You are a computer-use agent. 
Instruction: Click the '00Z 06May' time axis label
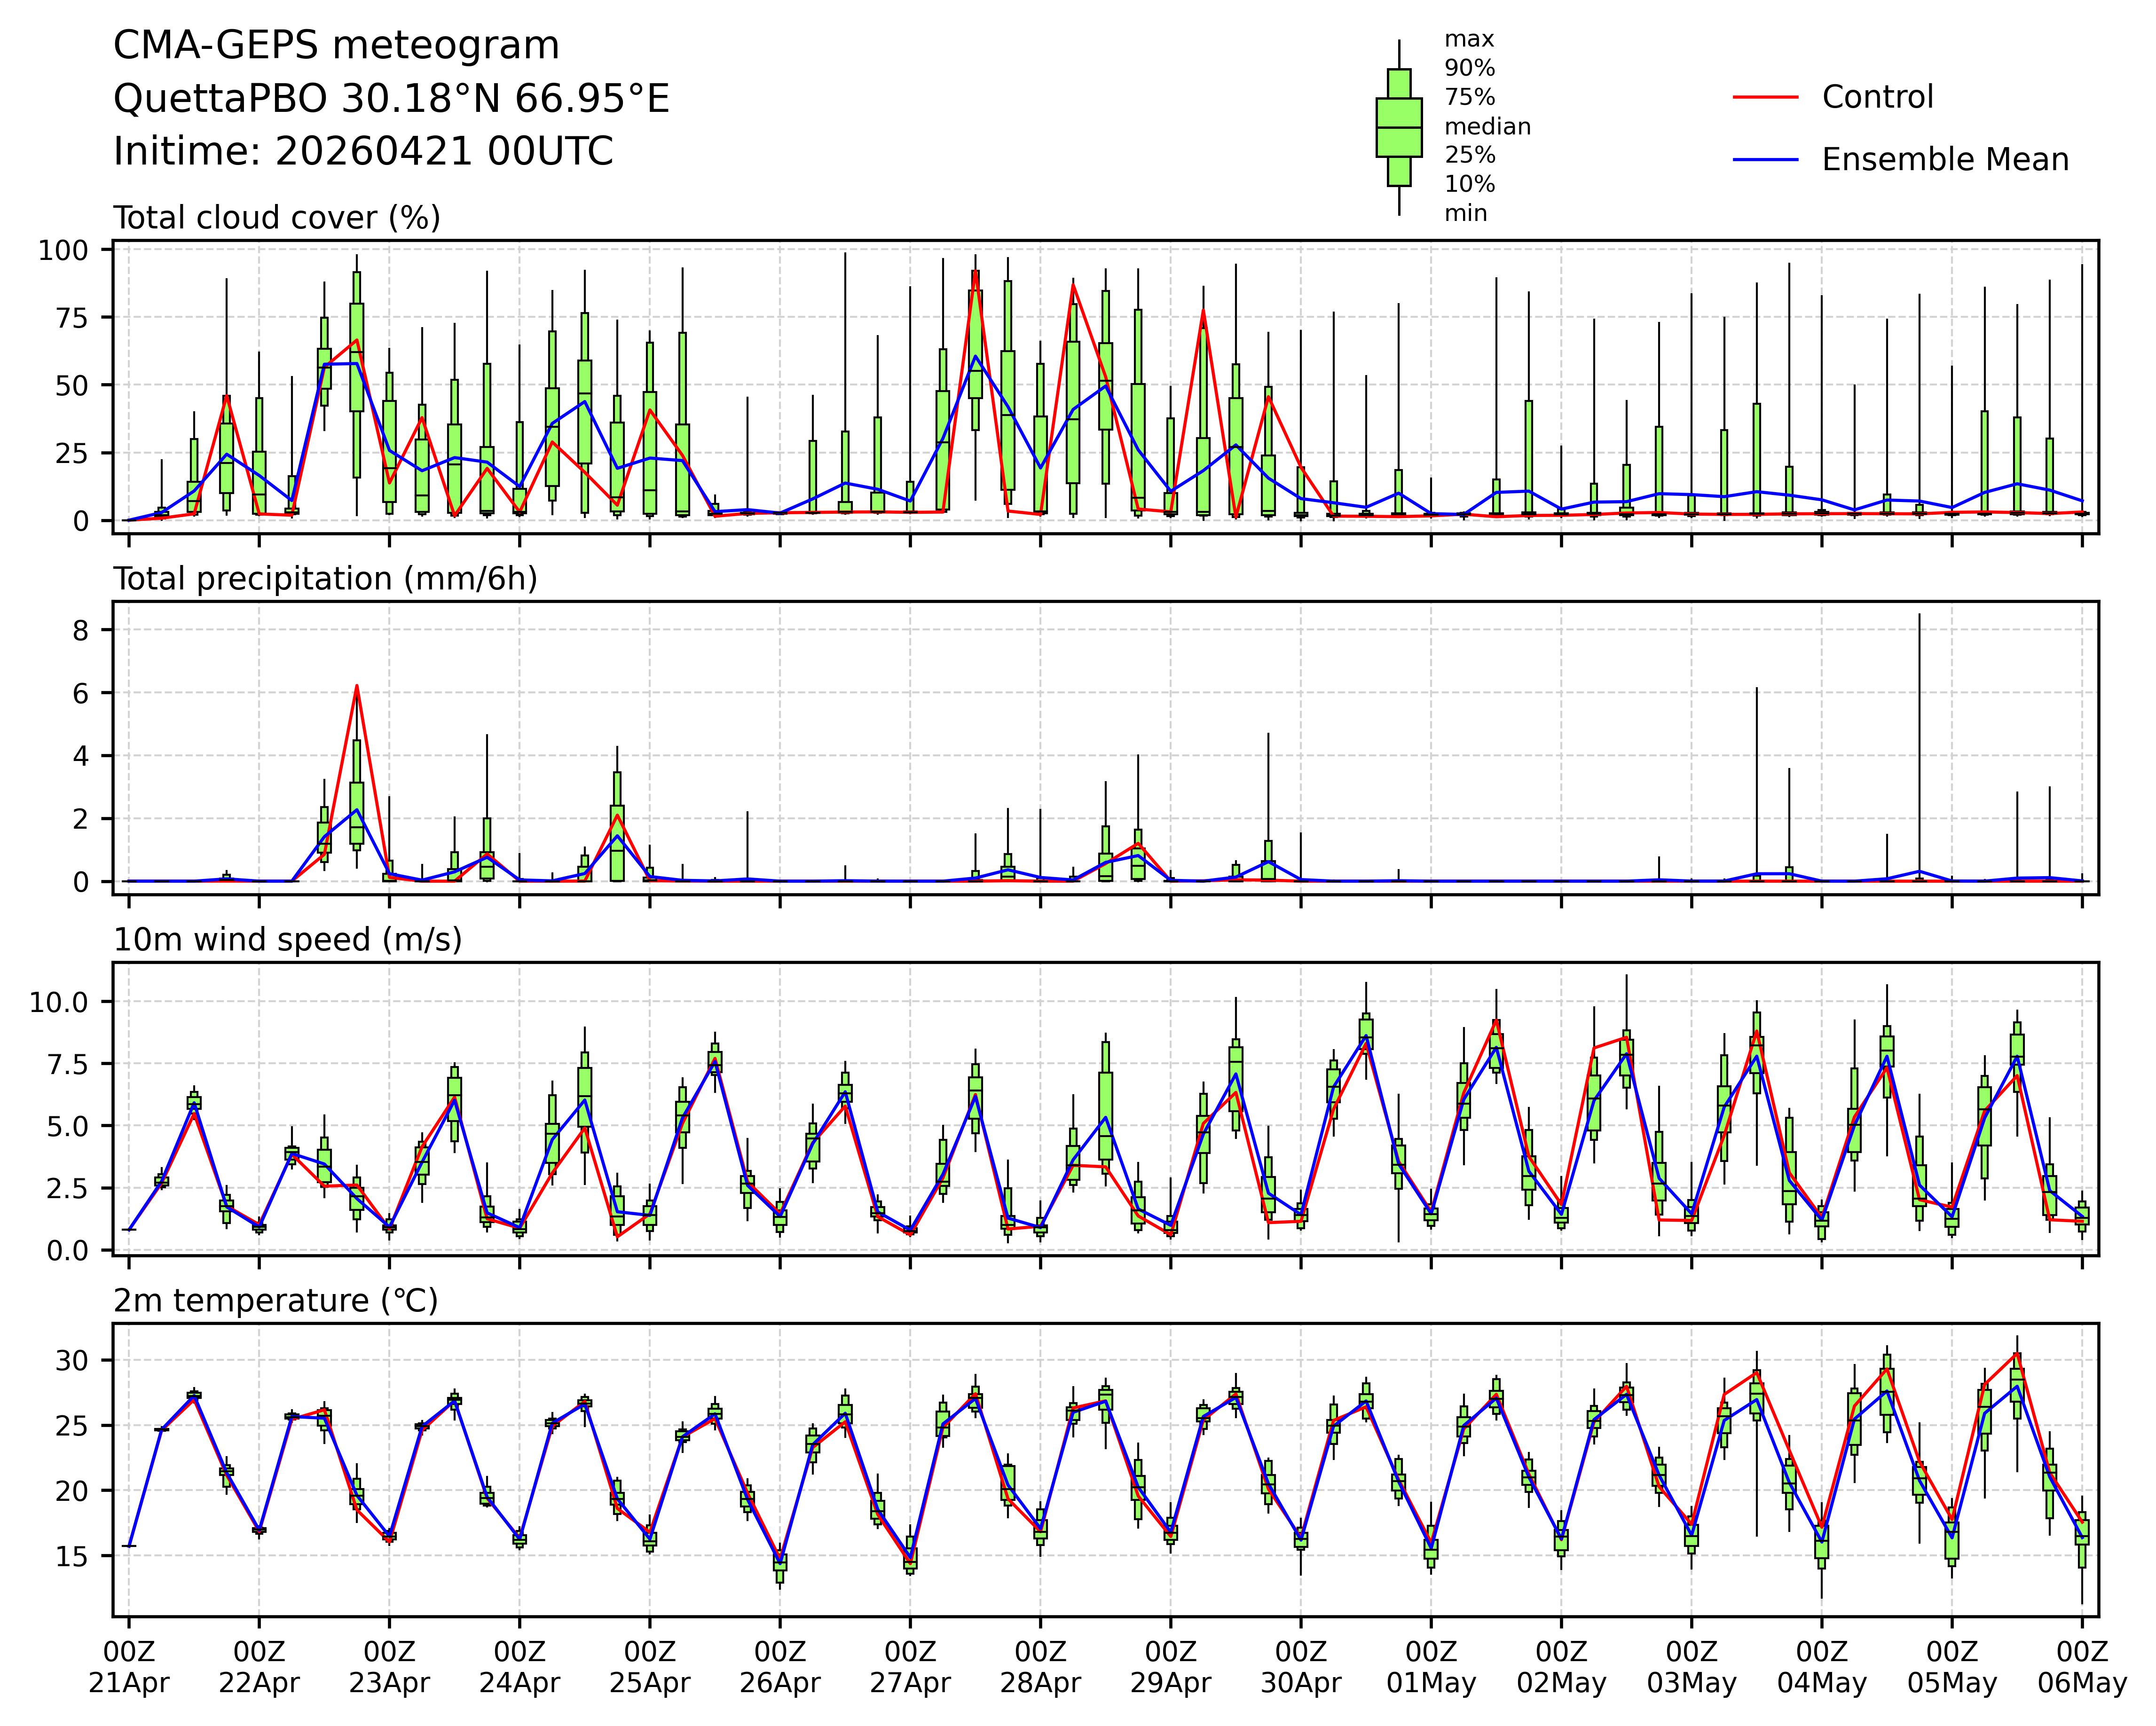coord(2082,1666)
